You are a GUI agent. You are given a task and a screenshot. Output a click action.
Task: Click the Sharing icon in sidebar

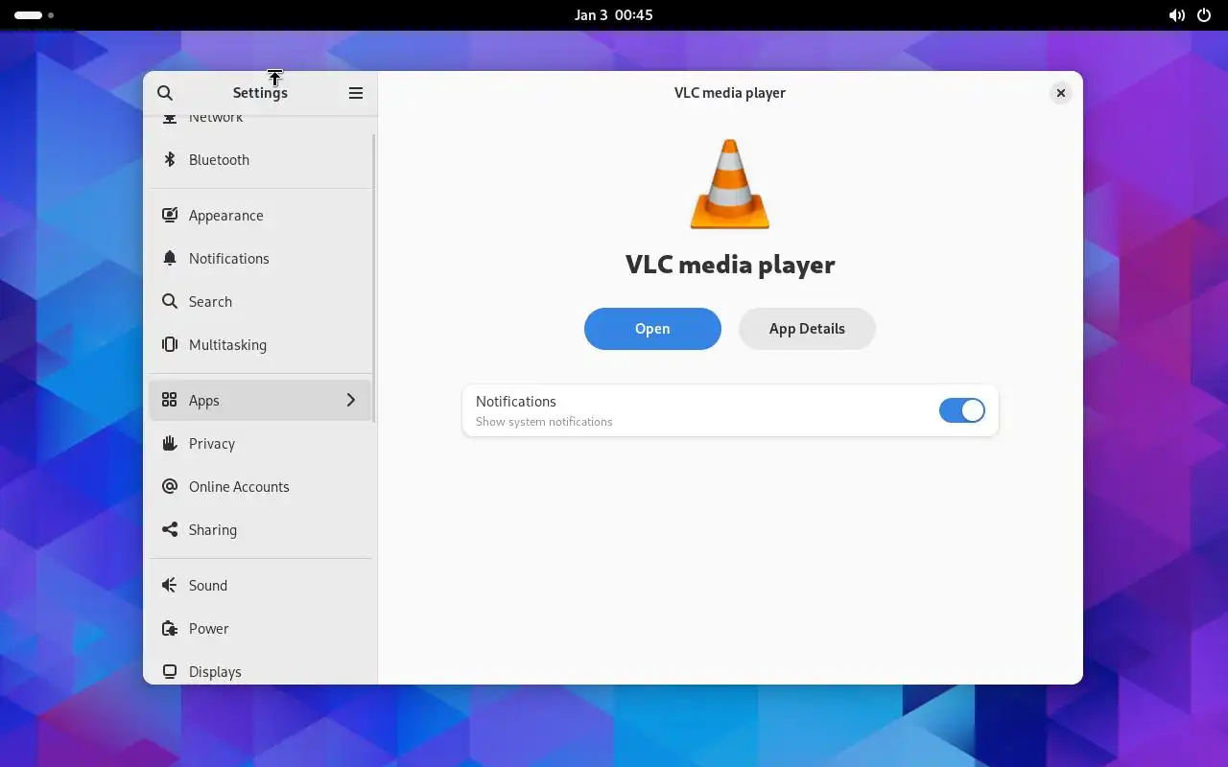point(170,529)
